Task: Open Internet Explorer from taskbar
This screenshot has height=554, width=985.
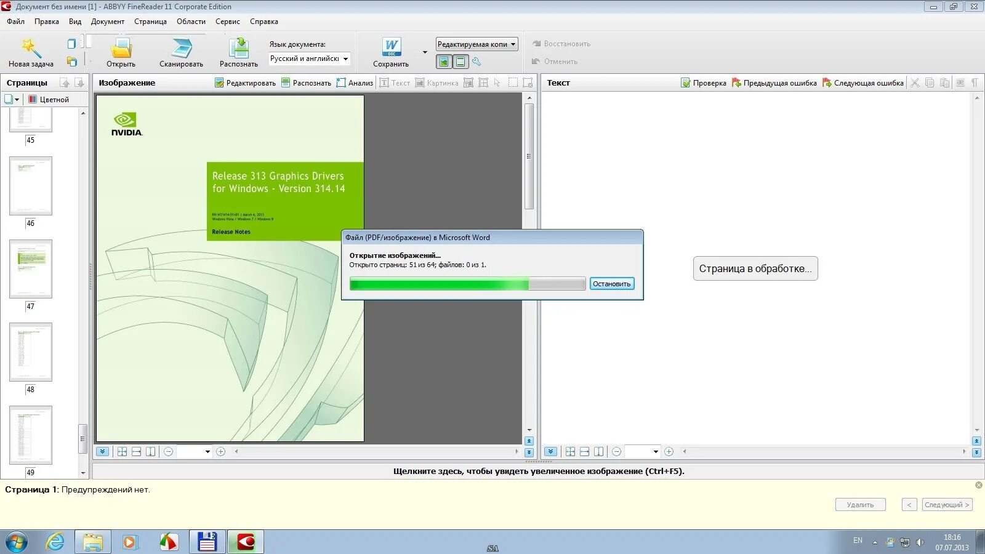Action: click(x=55, y=542)
